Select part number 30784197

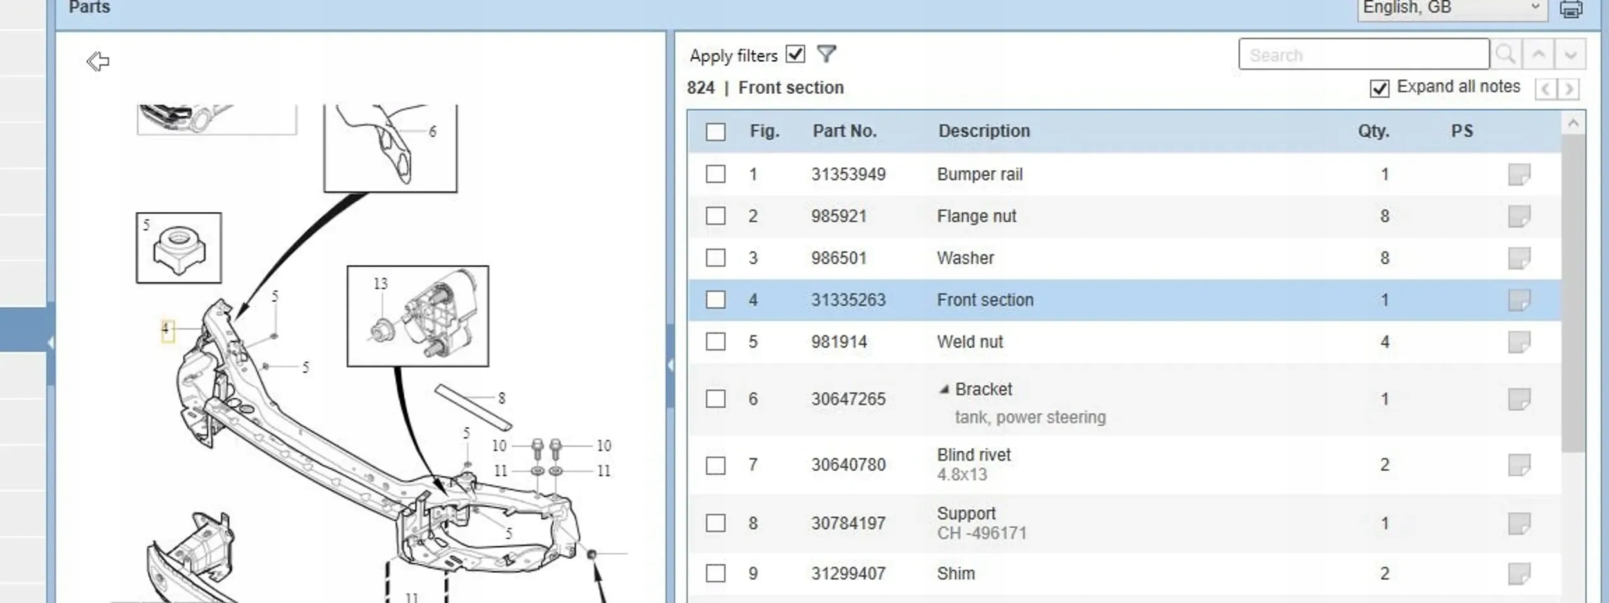pos(848,523)
